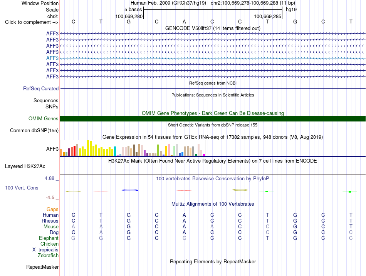
Task: Select the Dog alignment row label
Action: click(54, 232)
